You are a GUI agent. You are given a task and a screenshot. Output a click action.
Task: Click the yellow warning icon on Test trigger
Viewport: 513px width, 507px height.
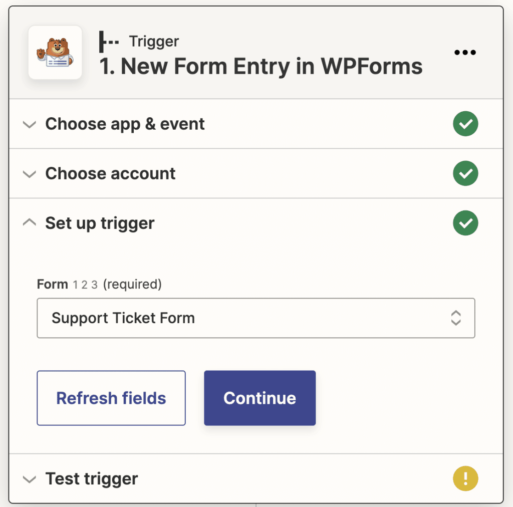pyautogui.click(x=465, y=479)
